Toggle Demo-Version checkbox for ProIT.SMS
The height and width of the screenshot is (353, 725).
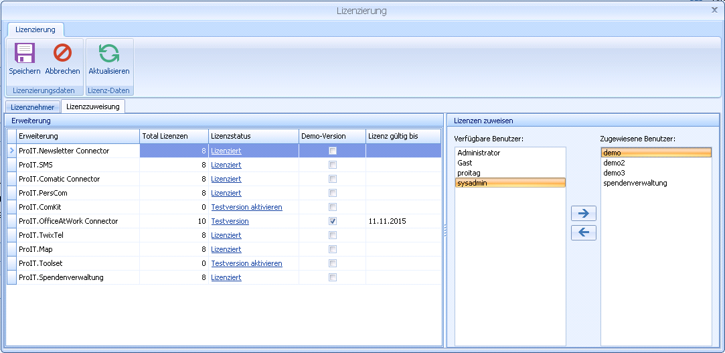point(333,165)
